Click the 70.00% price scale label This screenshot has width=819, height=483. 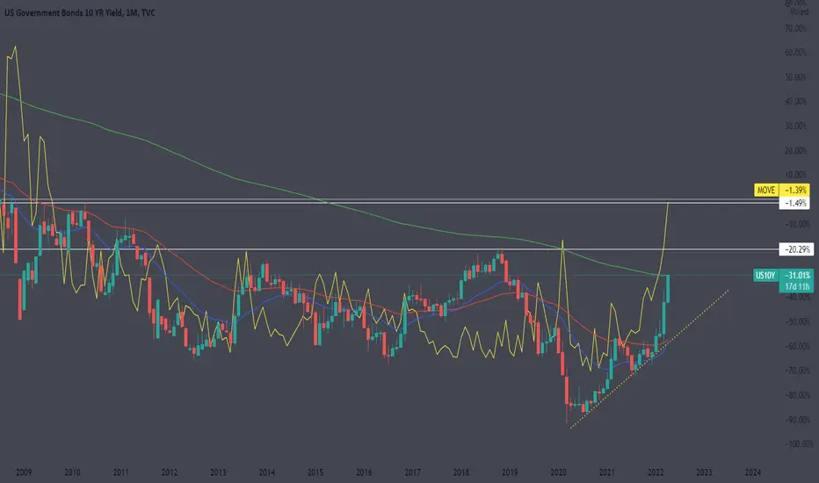click(x=795, y=28)
